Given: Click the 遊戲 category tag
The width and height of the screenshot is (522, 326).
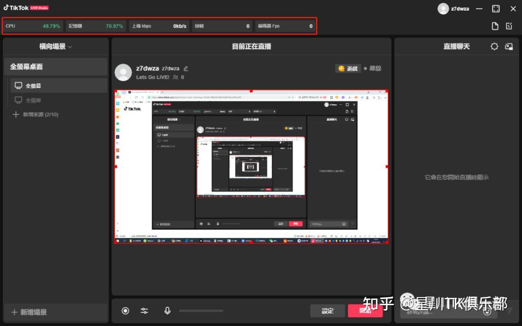Looking at the screenshot, I should [x=348, y=69].
